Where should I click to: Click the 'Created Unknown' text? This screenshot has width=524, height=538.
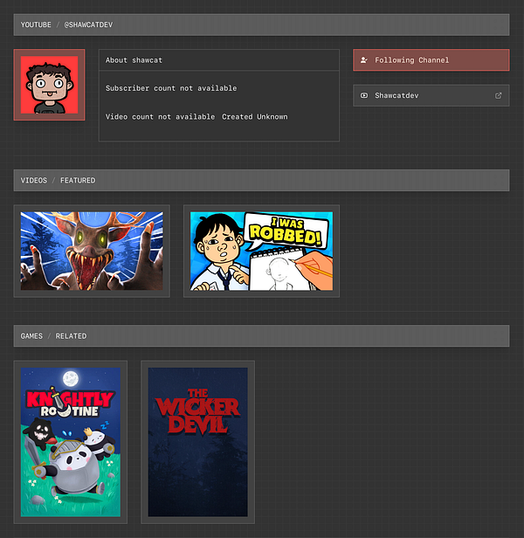[x=255, y=117]
